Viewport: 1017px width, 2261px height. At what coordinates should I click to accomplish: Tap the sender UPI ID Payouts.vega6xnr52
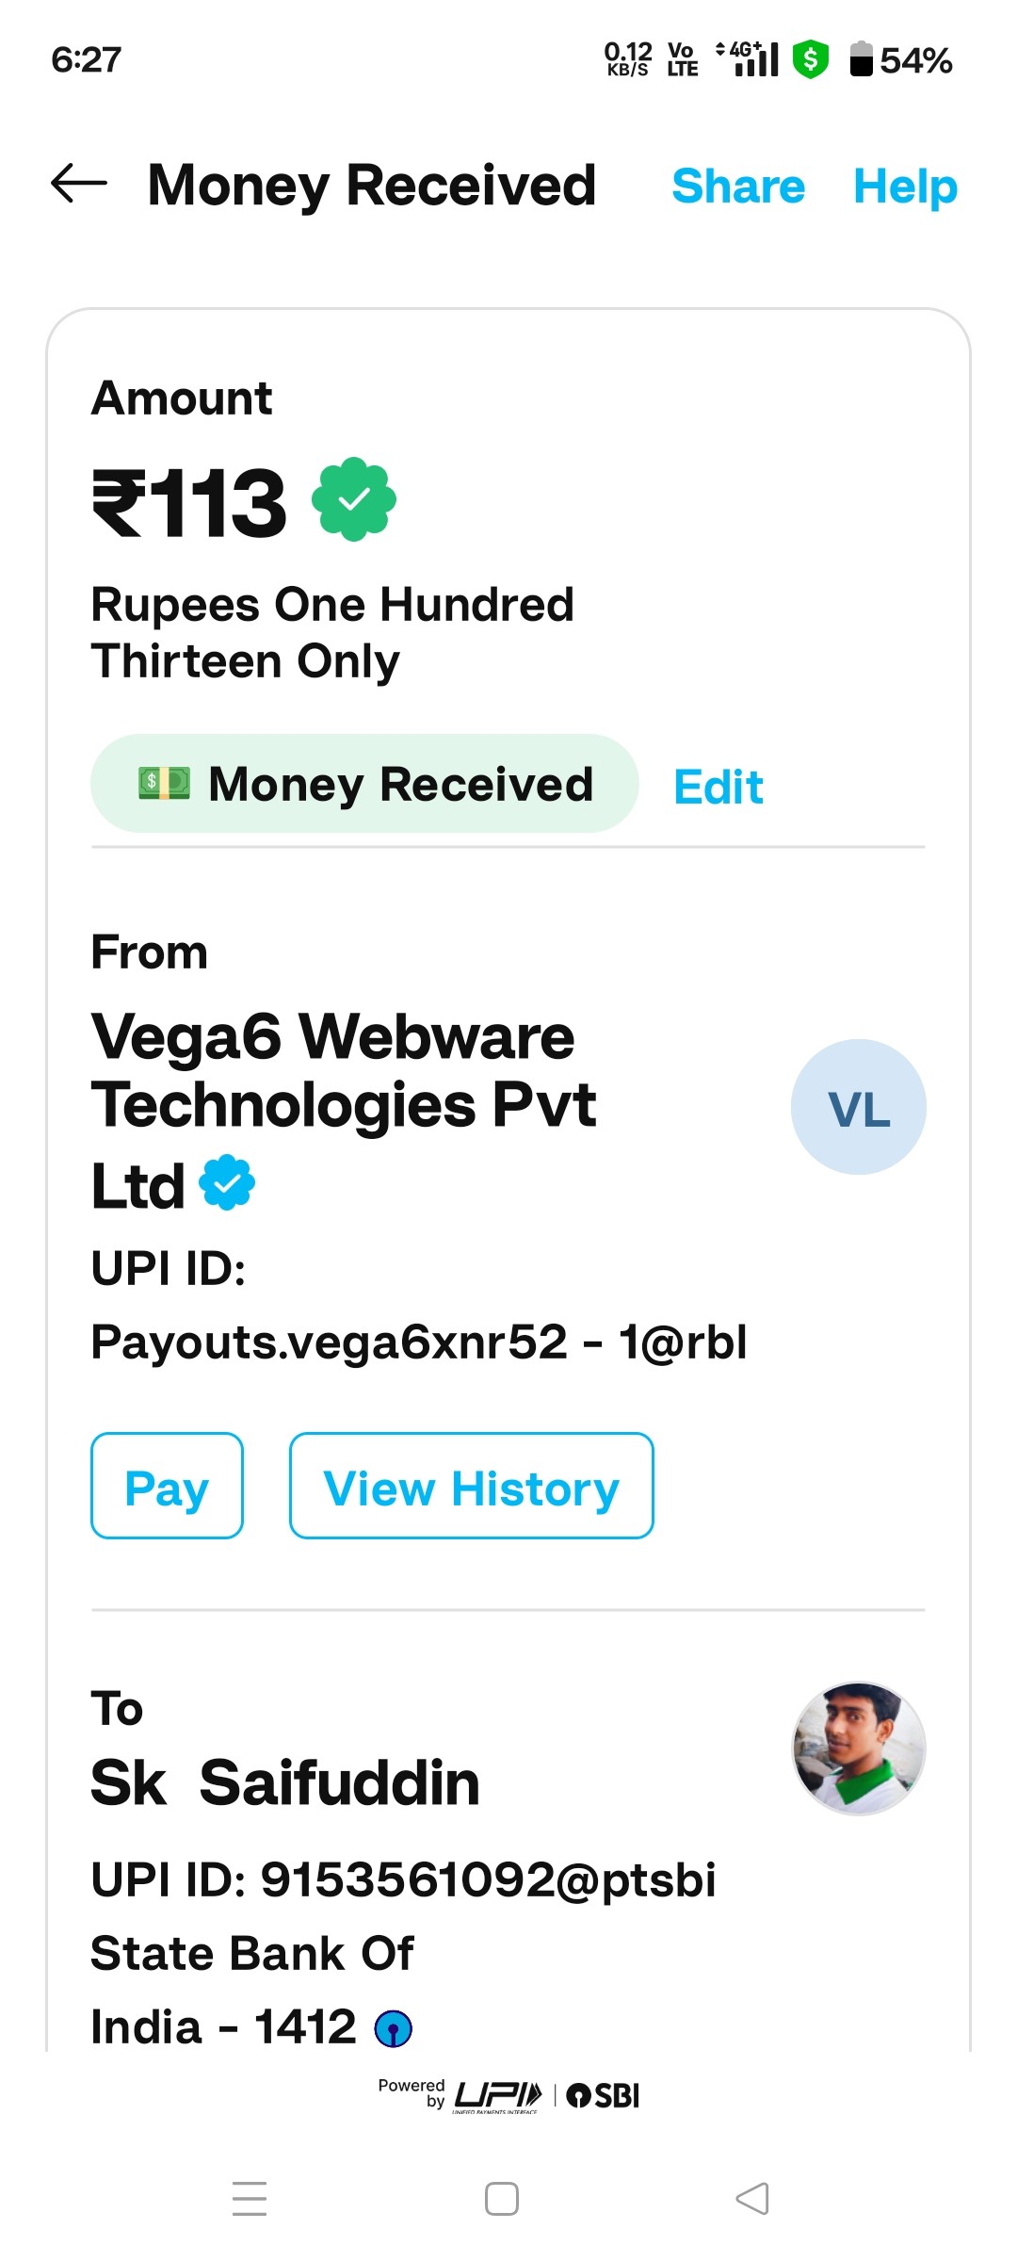[419, 1342]
